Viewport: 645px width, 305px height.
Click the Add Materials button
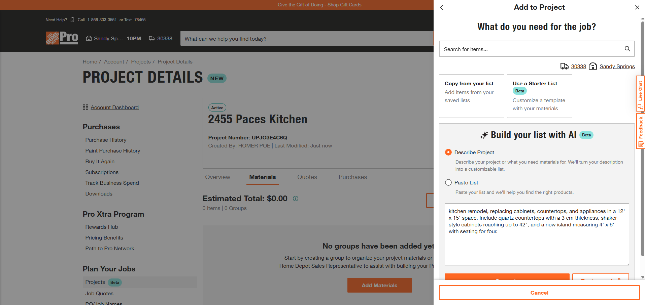(x=379, y=285)
